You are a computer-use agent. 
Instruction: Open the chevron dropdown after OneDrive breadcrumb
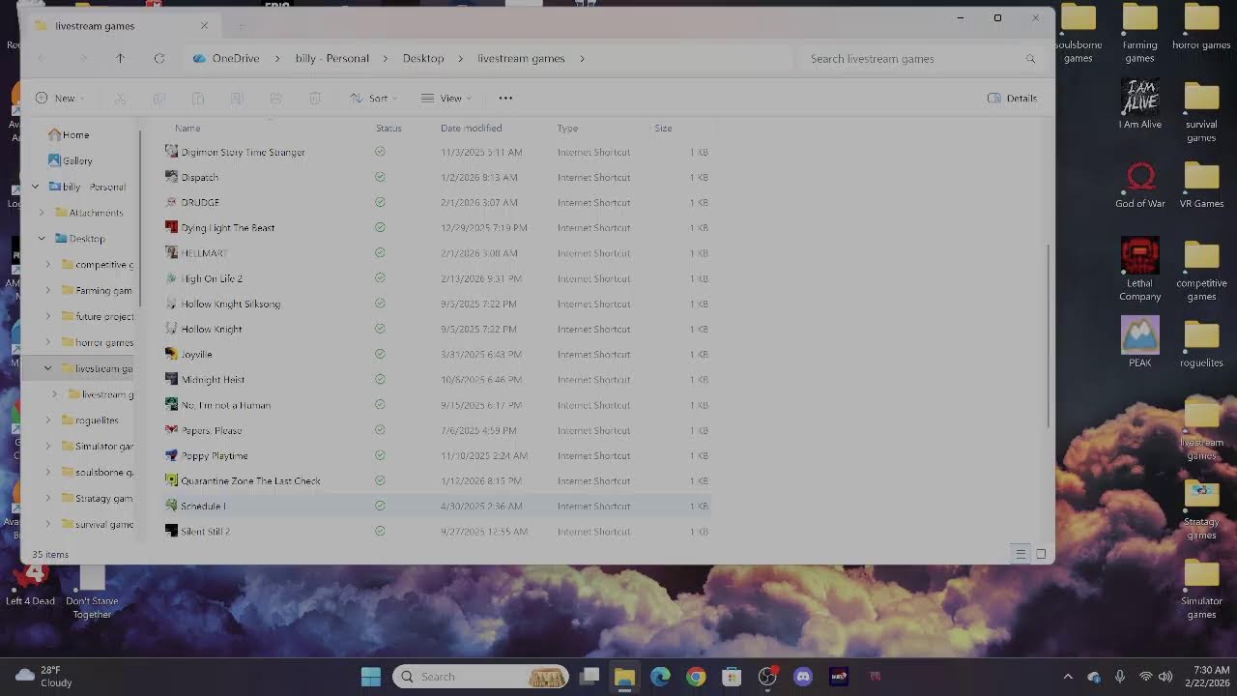tap(276, 59)
